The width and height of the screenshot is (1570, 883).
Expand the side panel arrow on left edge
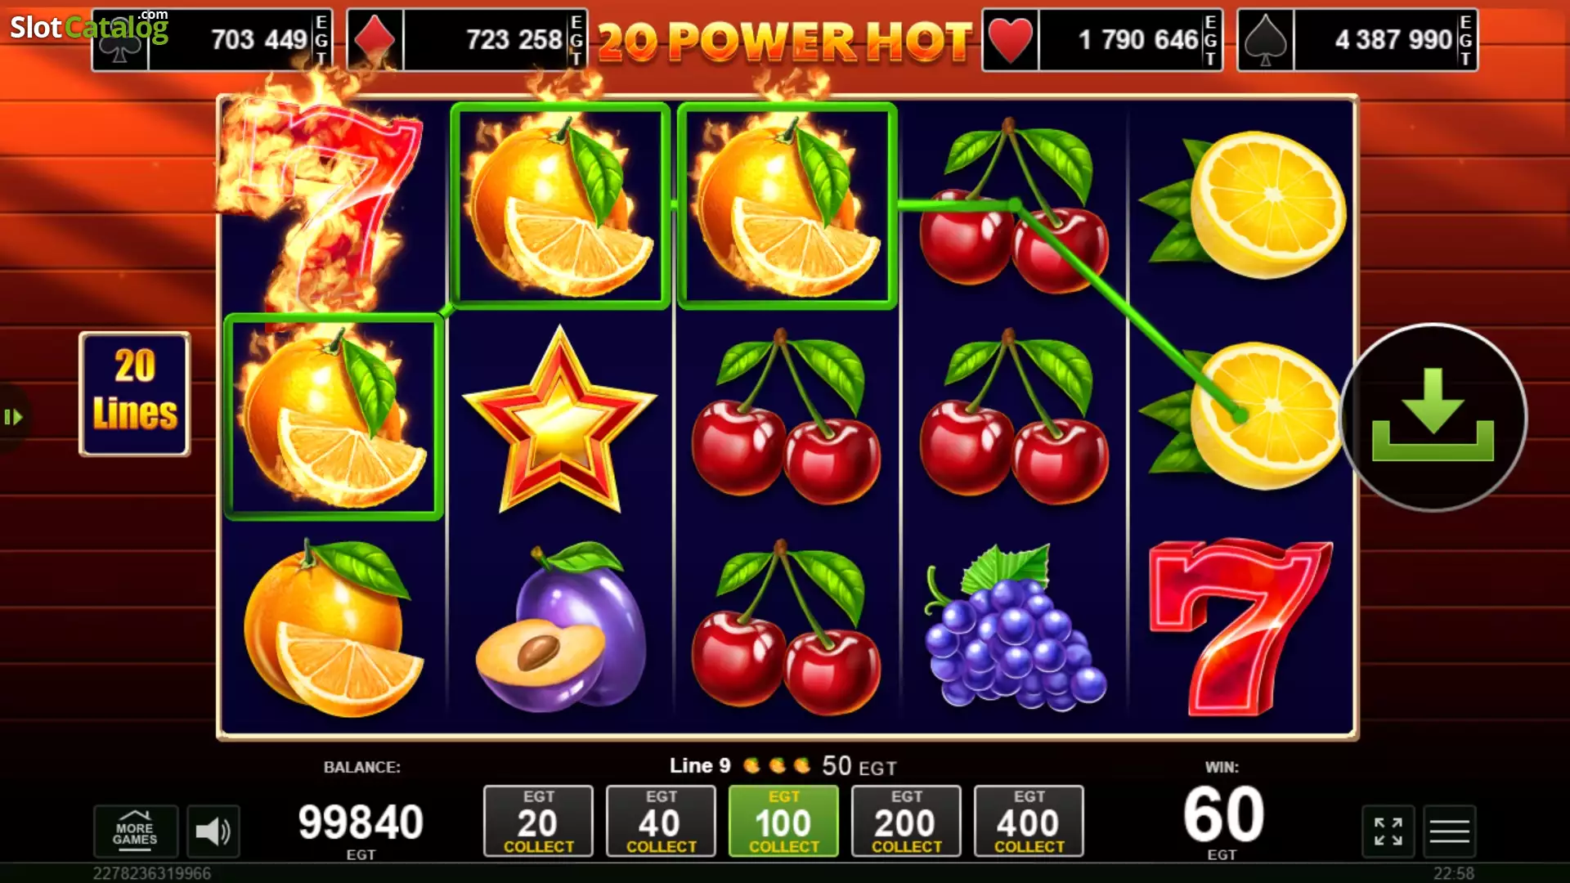[14, 418]
